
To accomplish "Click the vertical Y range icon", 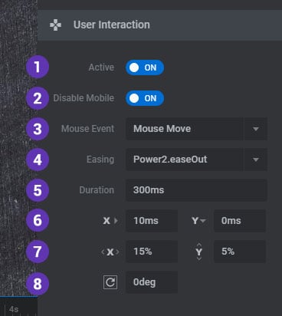I will click(199, 252).
